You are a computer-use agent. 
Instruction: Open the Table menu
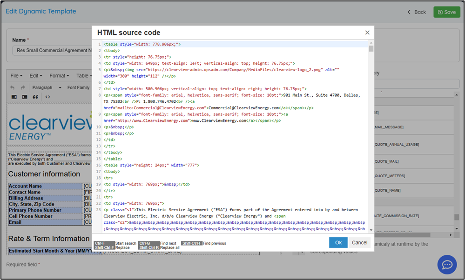(84, 76)
